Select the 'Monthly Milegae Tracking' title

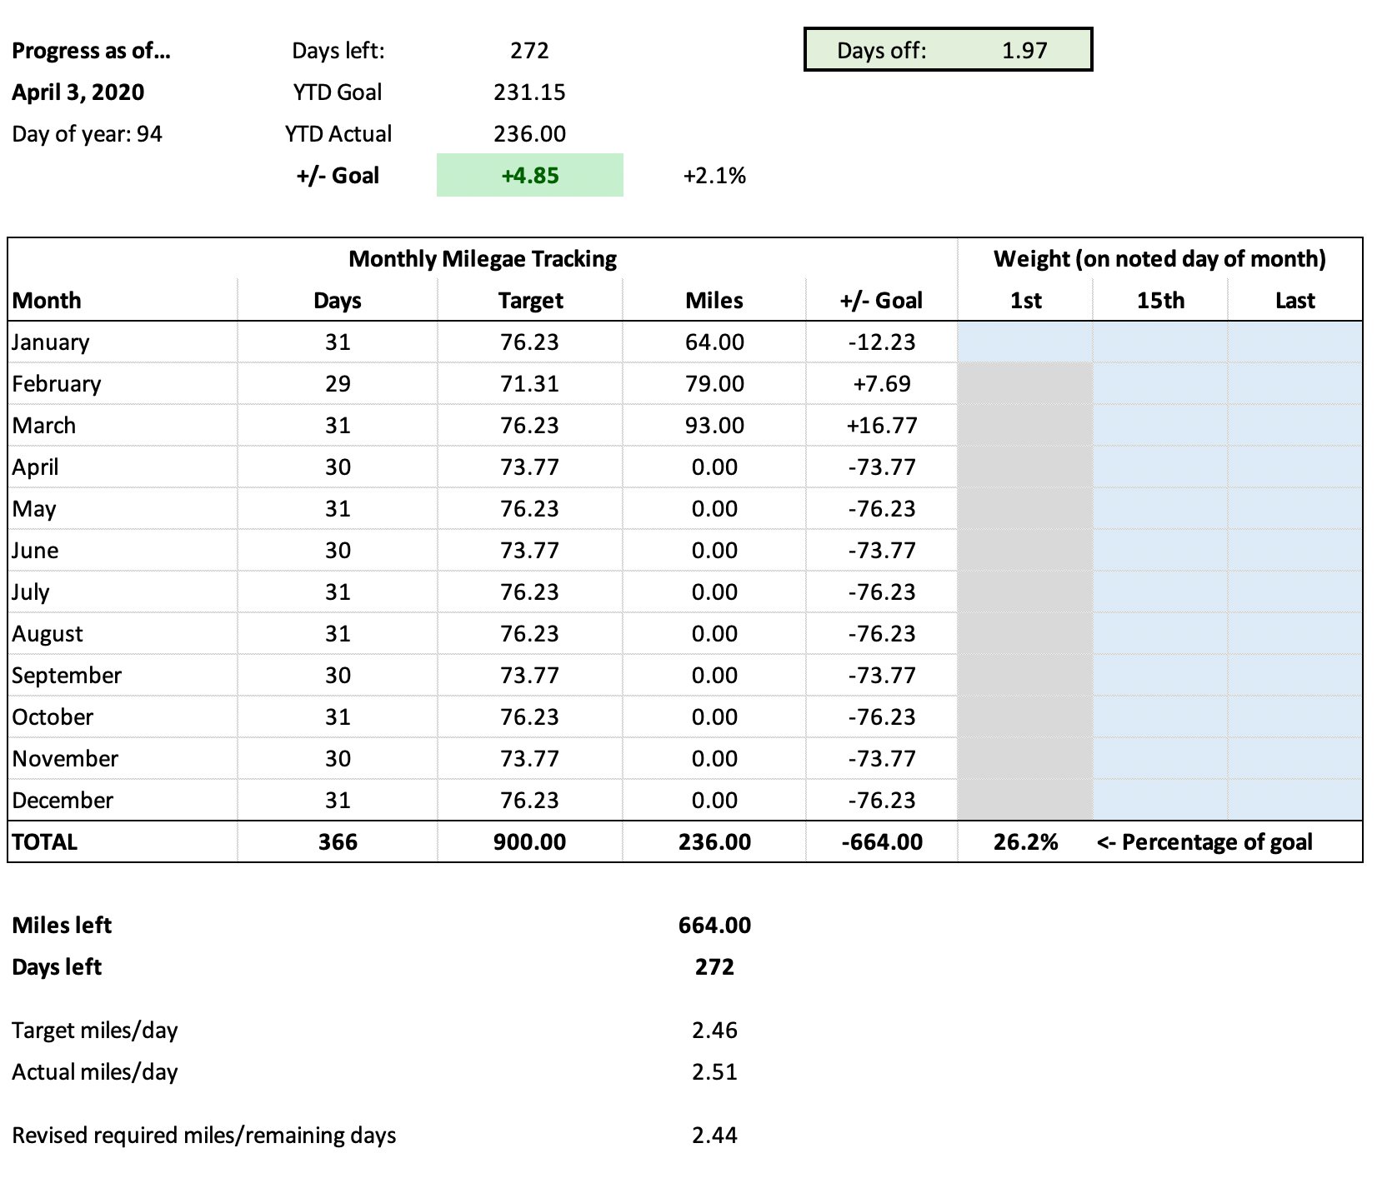coord(483,259)
